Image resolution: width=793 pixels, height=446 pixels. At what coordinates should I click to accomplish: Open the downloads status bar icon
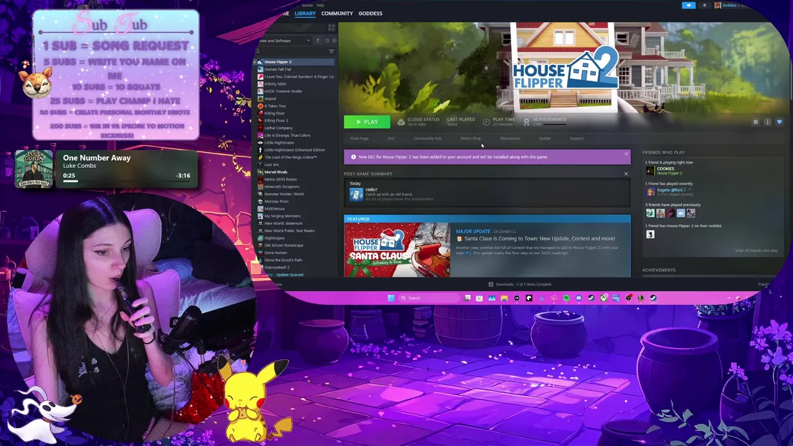pyautogui.click(x=491, y=284)
